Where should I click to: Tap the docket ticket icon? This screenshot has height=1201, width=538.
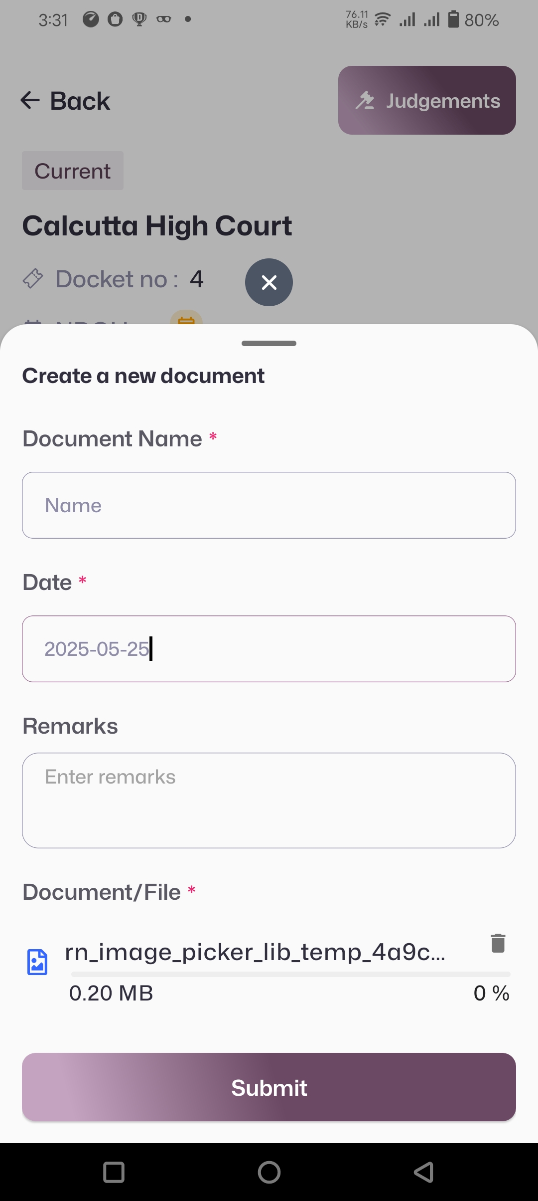[x=33, y=279]
